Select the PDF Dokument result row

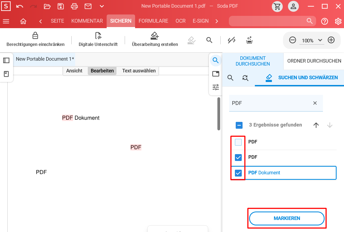(x=284, y=173)
